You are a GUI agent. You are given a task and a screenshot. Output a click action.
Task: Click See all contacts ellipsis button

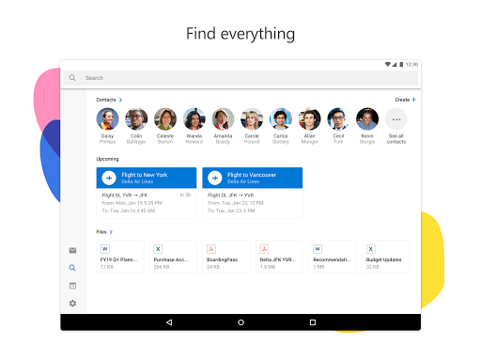tap(396, 119)
